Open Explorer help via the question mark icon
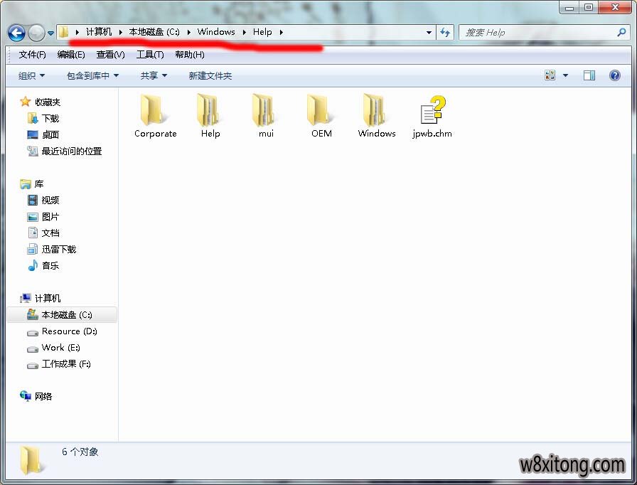Image resolution: width=637 pixels, height=485 pixels. click(x=614, y=75)
